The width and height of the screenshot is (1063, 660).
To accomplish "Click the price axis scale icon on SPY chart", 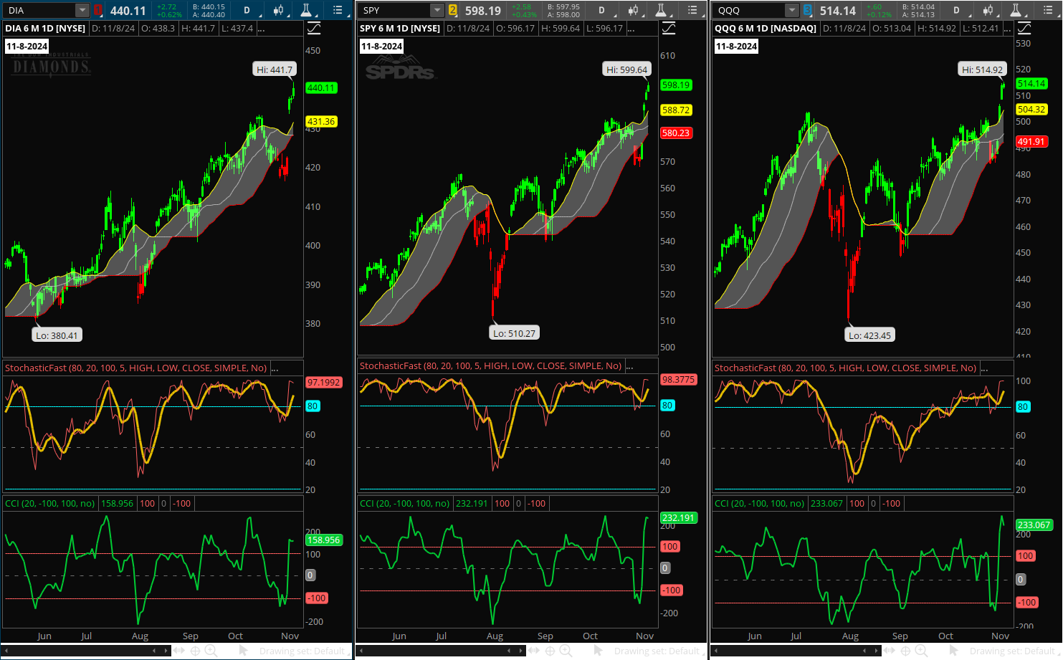I will [x=669, y=28].
